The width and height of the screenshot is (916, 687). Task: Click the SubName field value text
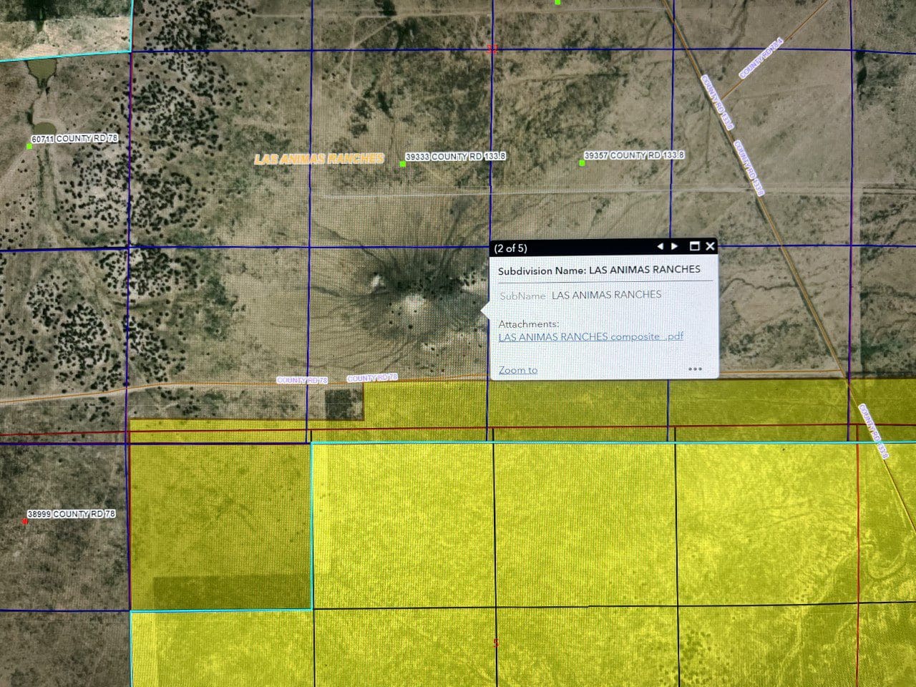[607, 294]
